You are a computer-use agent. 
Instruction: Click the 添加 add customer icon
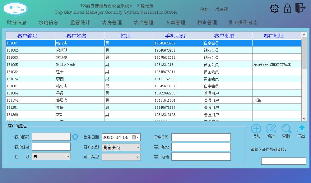(256, 129)
